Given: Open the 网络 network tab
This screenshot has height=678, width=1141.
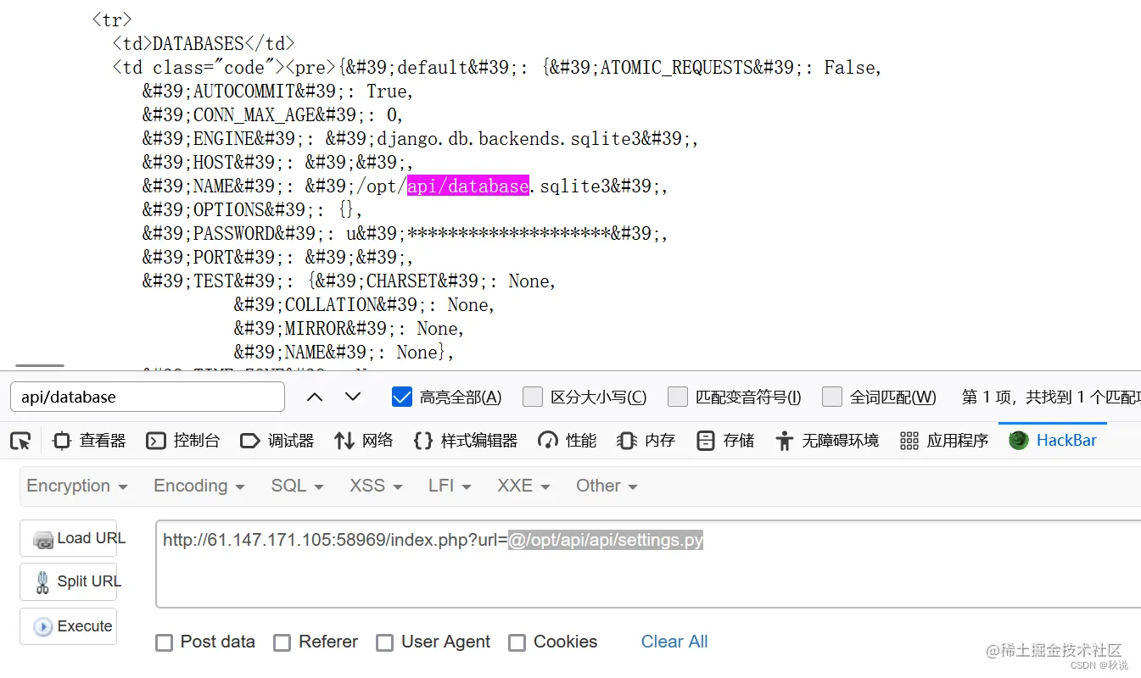Looking at the screenshot, I should point(364,441).
